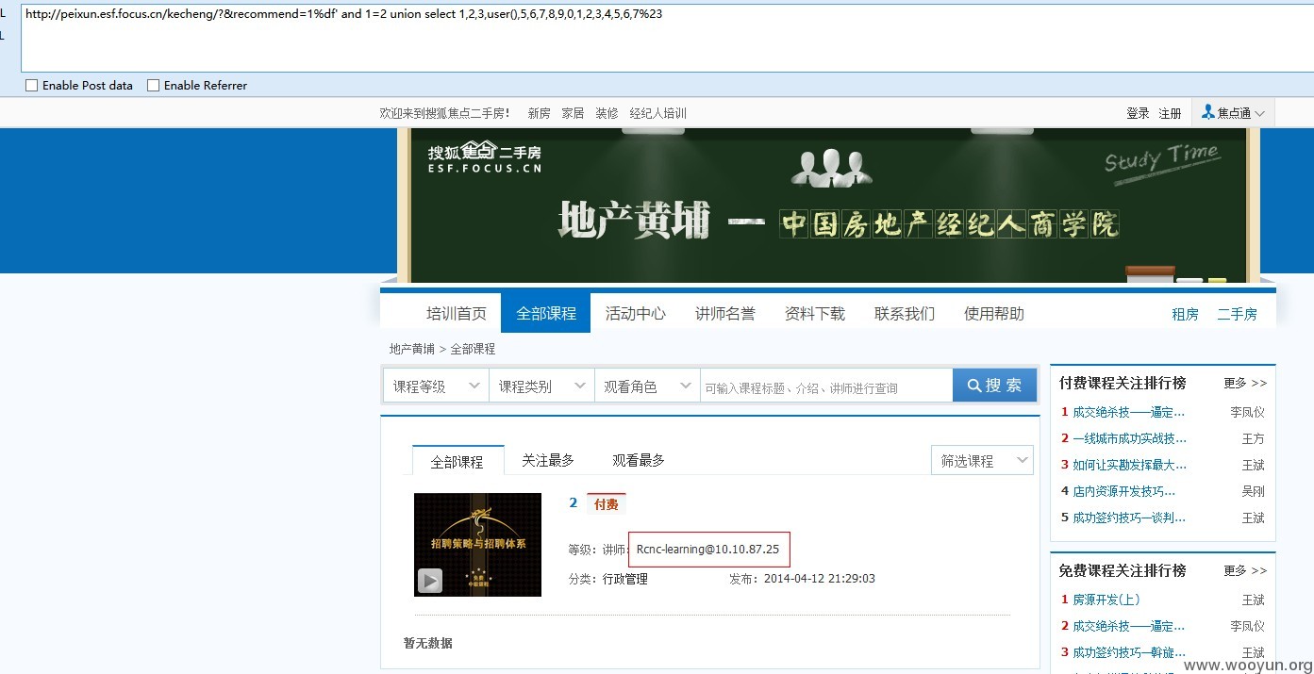The height and width of the screenshot is (674, 1314).
Task: Select the 全部课程 list tab
Action: (457, 461)
